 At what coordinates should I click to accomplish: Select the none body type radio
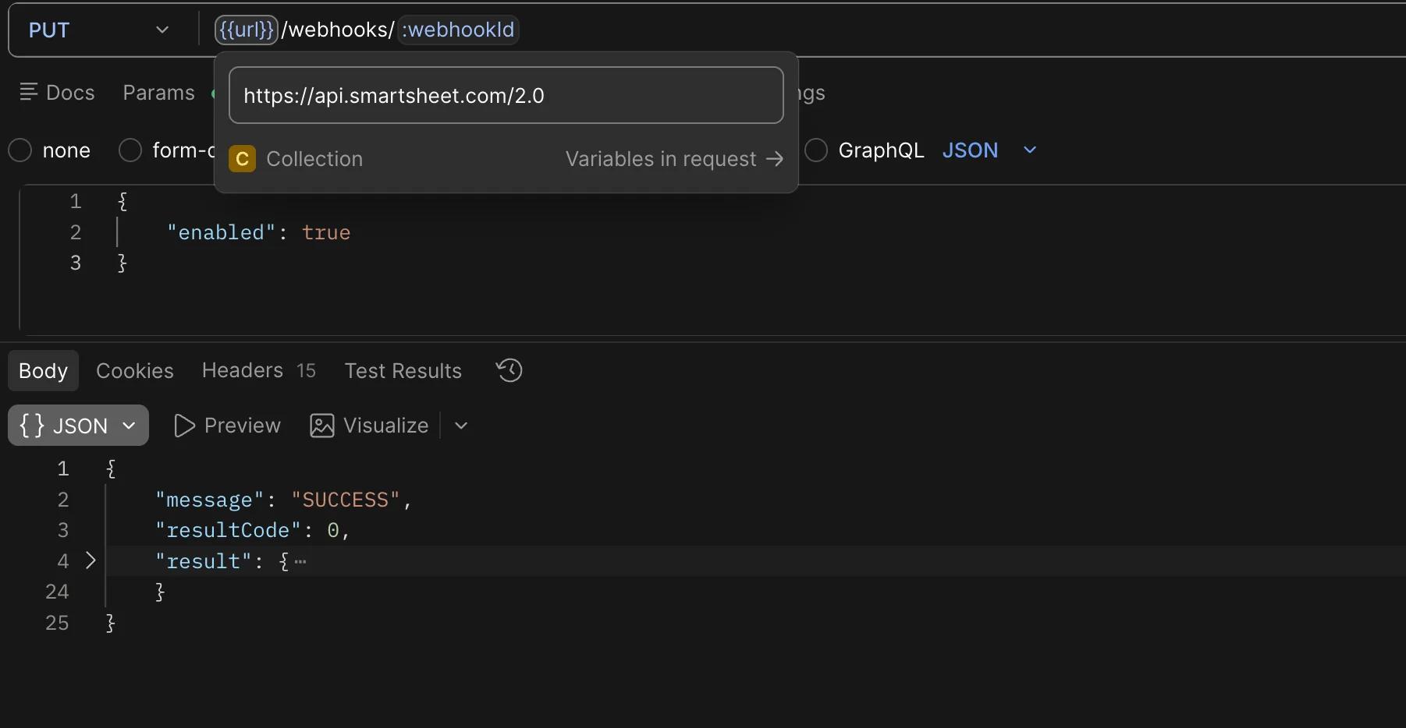pyautogui.click(x=20, y=150)
